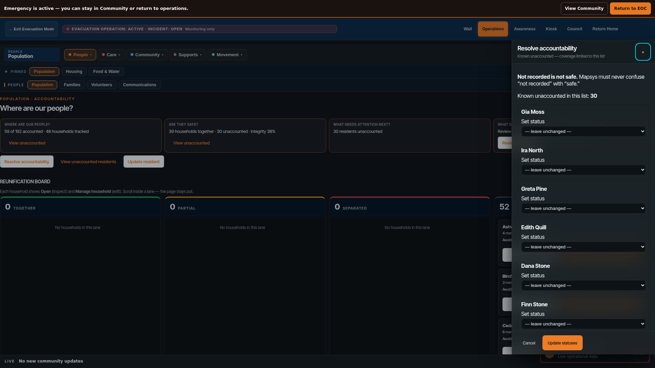655x368 pixels.
Task: Click View unaccounted in first card
Action: (x=27, y=143)
